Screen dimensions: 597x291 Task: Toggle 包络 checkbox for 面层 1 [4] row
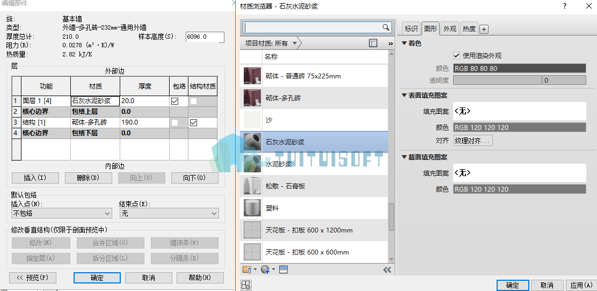175,101
